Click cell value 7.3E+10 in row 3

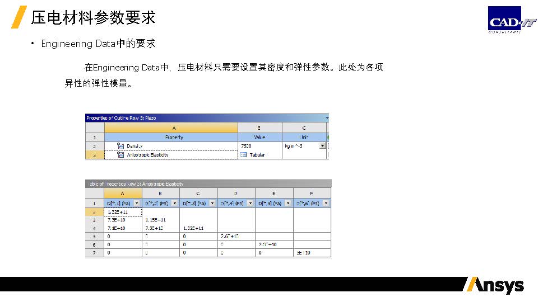[x=117, y=220]
